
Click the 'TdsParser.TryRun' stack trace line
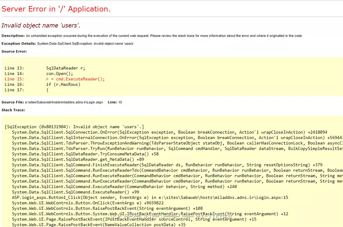[178, 149]
